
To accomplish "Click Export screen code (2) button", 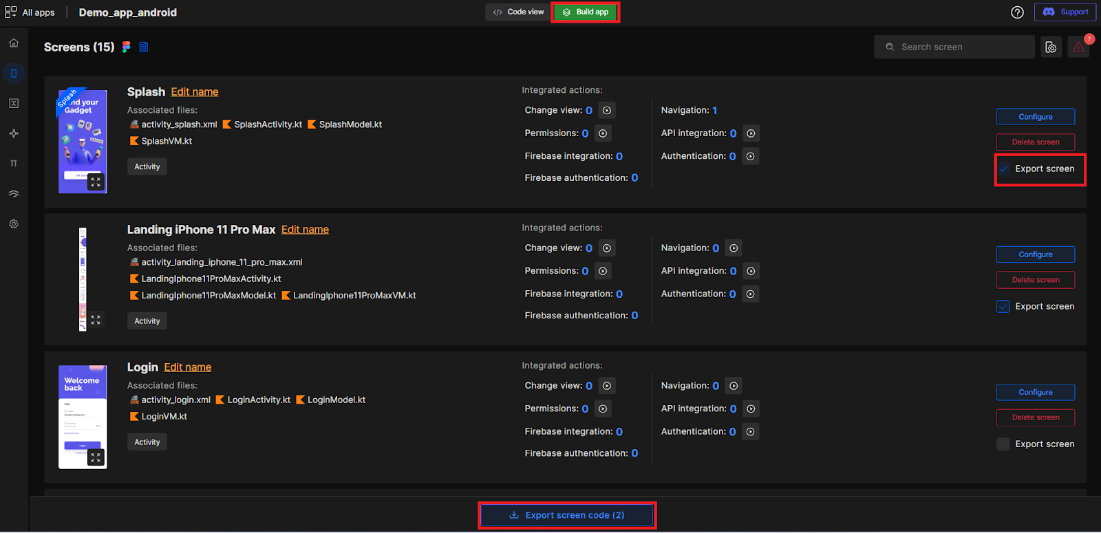I will pos(567,515).
